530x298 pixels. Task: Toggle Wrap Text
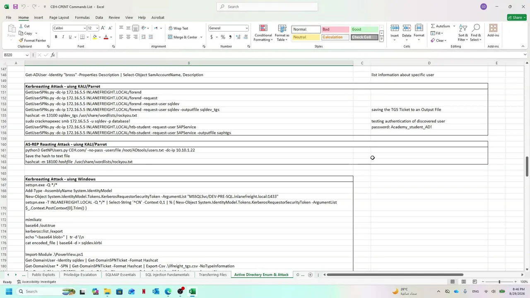tap(178, 28)
